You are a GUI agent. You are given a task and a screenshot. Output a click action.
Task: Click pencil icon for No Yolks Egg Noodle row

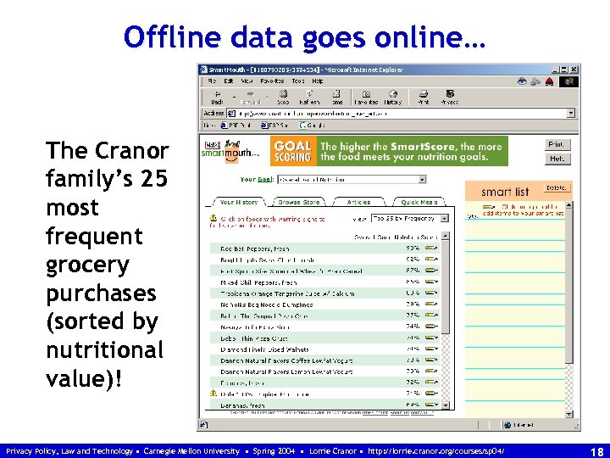[431, 304]
